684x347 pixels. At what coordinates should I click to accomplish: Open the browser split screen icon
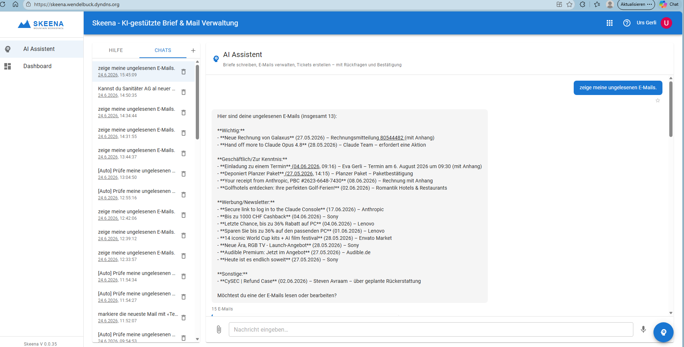point(559,4)
